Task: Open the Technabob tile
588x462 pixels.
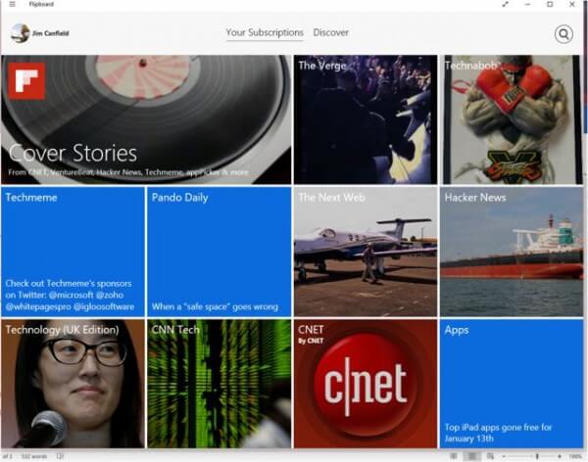Action: pos(512,119)
